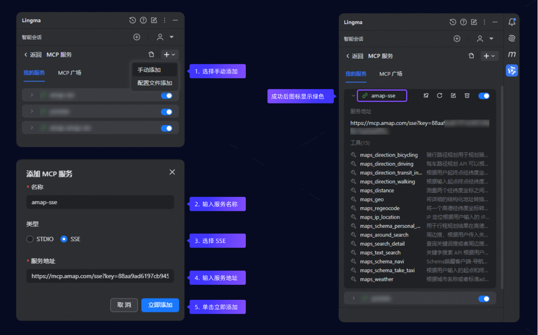Viewport: 538px width, 335px height.
Task: Click wrench icon beside maps_distance
Action: (x=353, y=191)
